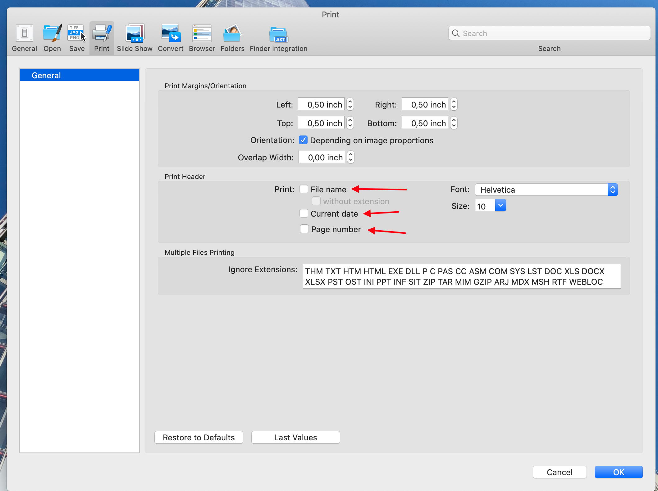This screenshot has width=658, height=491.
Task: Enable the File name print header checkbox
Action: 303,189
